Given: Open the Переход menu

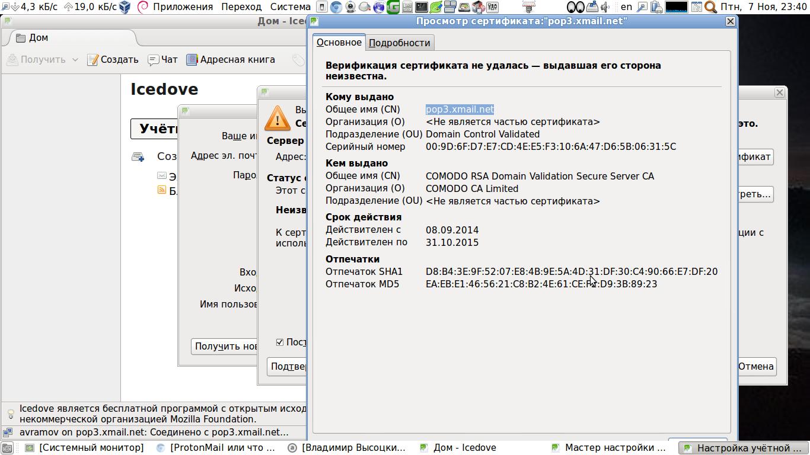Looking at the screenshot, I should coord(241,7).
